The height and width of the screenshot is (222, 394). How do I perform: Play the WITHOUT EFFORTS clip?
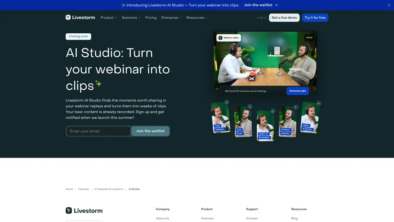296,107
